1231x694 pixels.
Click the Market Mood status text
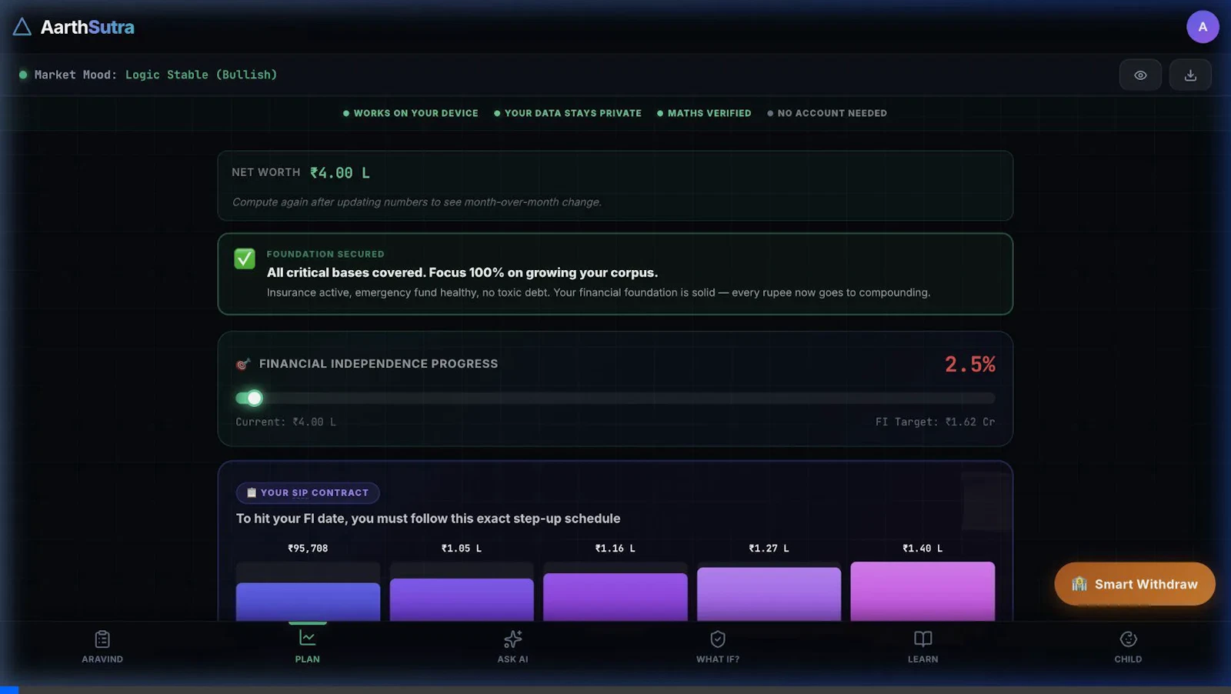(x=155, y=75)
